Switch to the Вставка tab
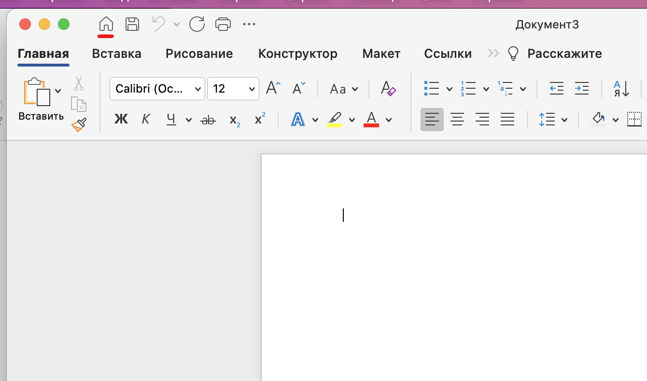Image resolution: width=647 pixels, height=381 pixels. (x=116, y=54)
